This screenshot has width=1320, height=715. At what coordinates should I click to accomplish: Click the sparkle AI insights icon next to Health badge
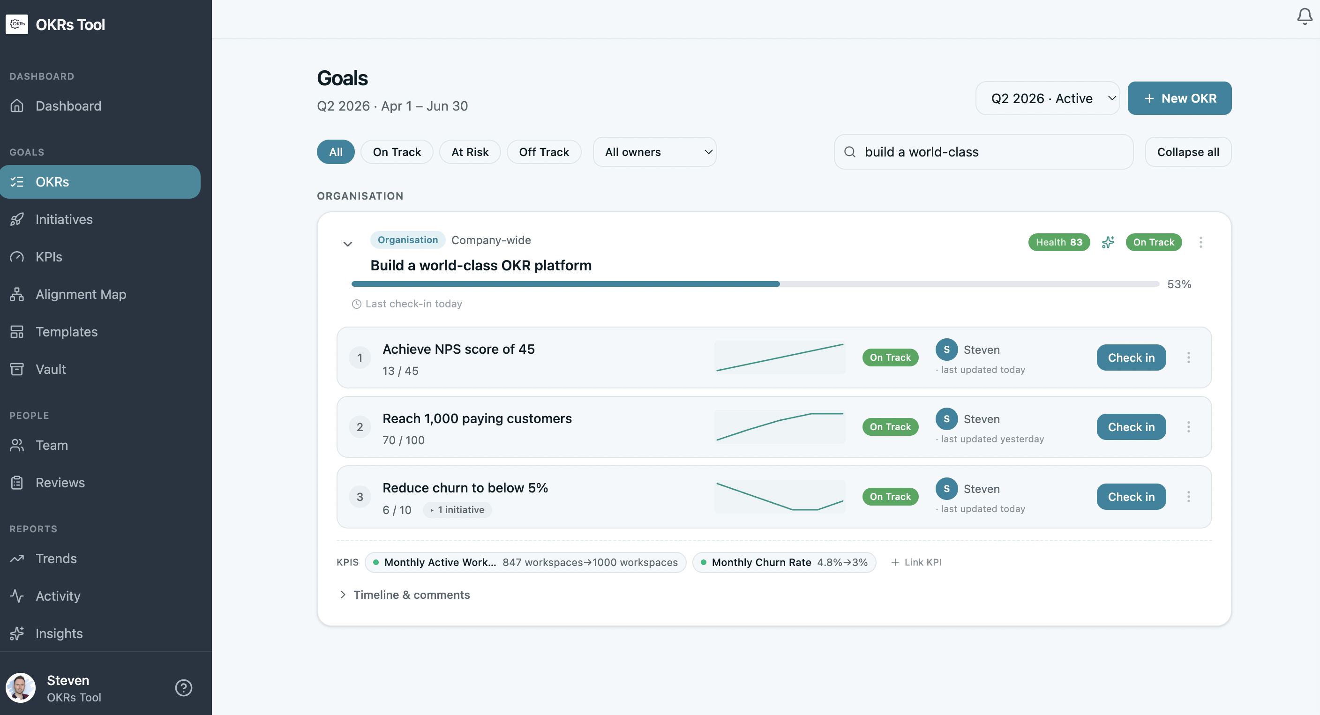coord(1109,242)
